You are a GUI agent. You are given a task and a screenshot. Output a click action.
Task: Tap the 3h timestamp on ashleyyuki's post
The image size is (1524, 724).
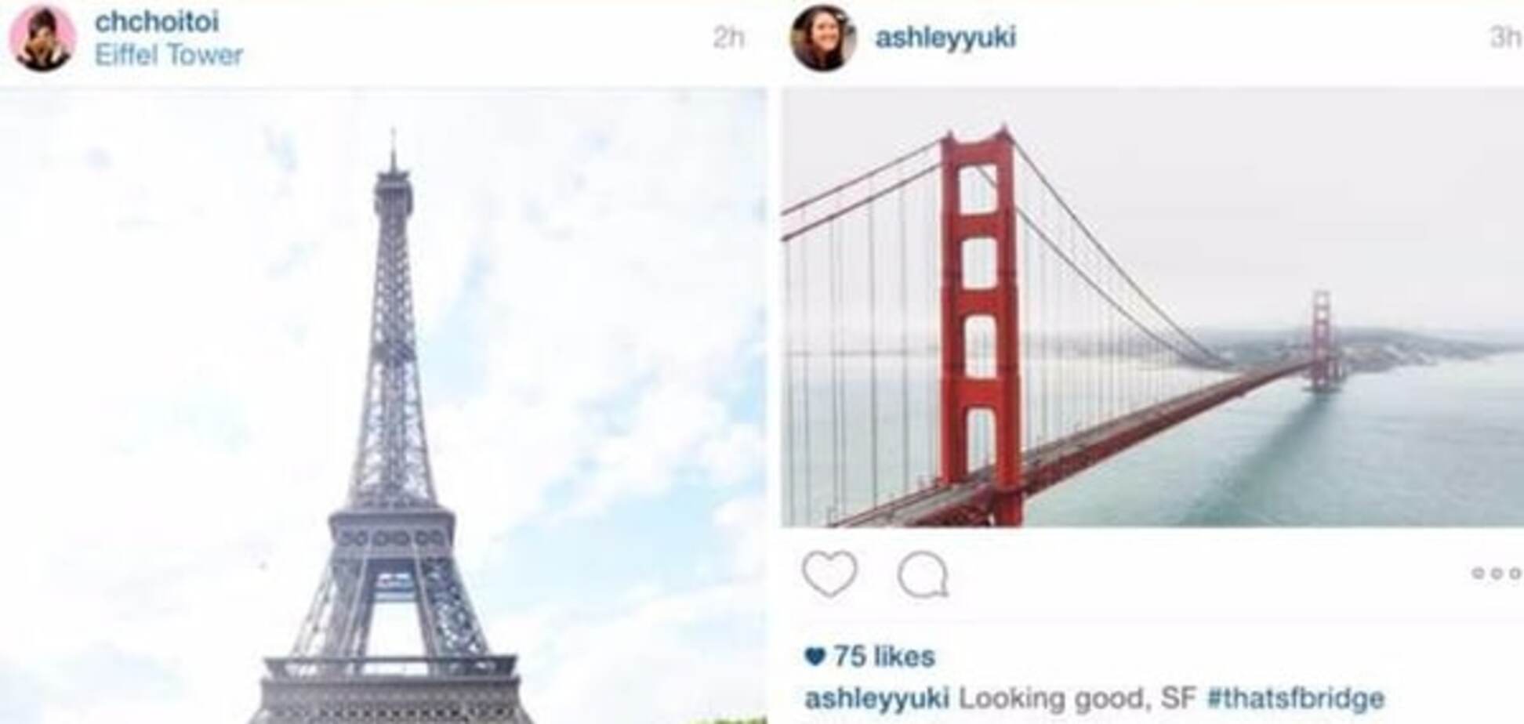1505,37
